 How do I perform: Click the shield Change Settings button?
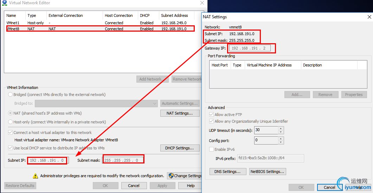point(184,176)
